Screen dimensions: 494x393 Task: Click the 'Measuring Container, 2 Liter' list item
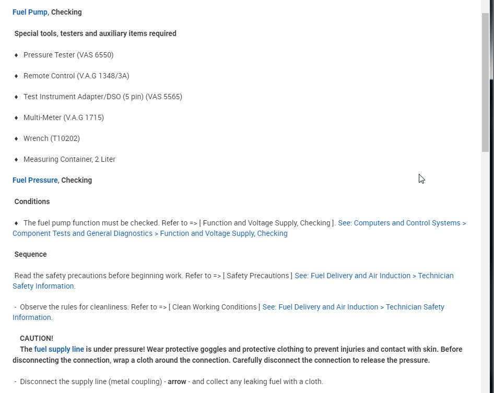[69, 159]
